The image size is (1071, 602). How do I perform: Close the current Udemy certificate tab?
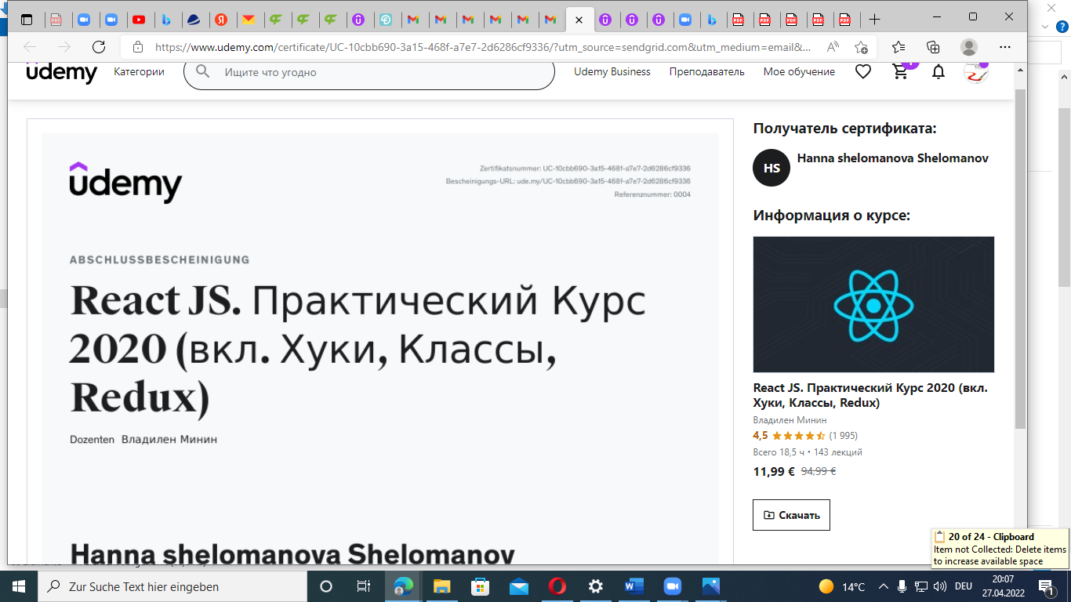point(579,20)
